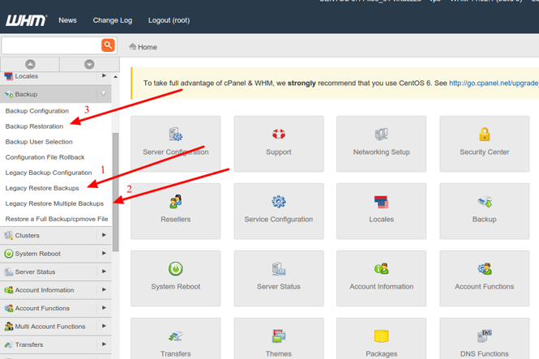This screenshot has height=359, width=539.
Task: Open the Themes tile icon
Action: [x=279, y=336]
